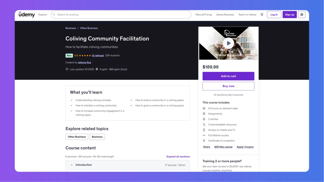Go to Business breadcrumb

pos(71,28)
